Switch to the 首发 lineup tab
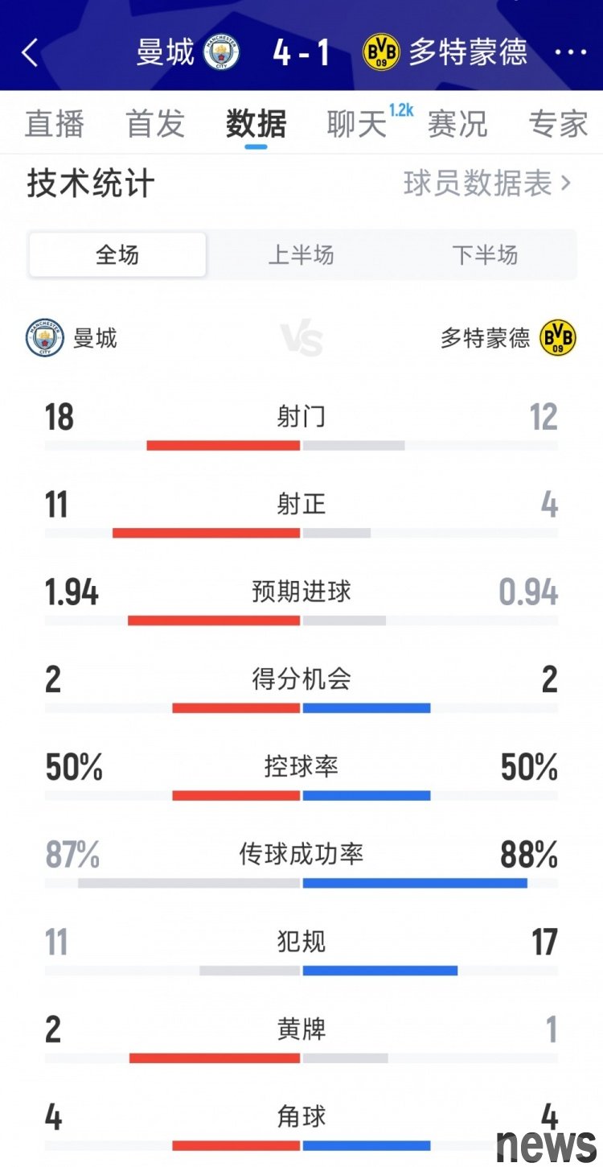This screenshot has height=1167, width=603. 155,125
